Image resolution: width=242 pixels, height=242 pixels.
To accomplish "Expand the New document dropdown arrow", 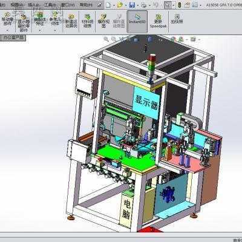I will coord(114,5).
